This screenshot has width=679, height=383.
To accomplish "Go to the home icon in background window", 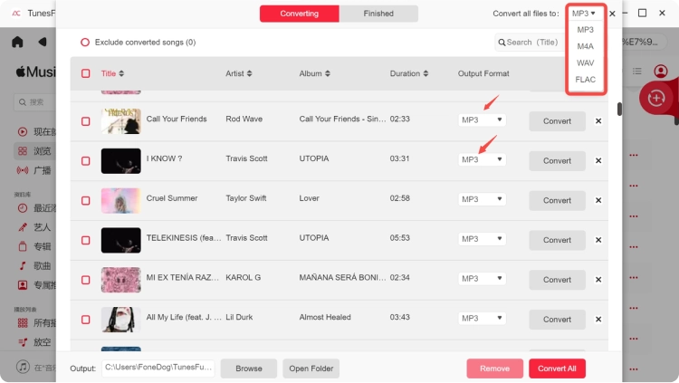I will tap(17, 42).
